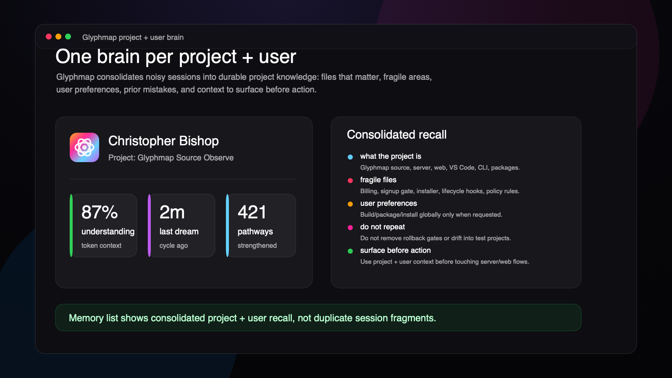The image size is (672, 378).
Task: Click the green window dot
Action: pos(68,37)
